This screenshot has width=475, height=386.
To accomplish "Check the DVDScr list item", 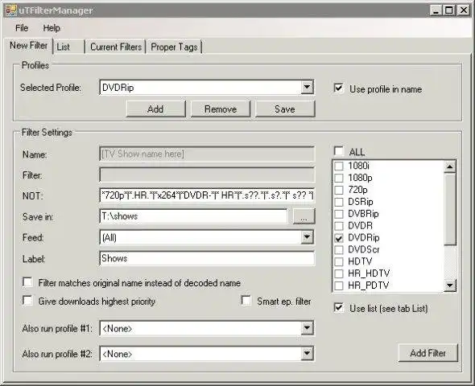I will [339, 249].
